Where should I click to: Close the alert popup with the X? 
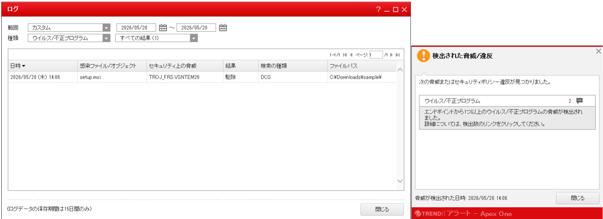coord(598,51)
